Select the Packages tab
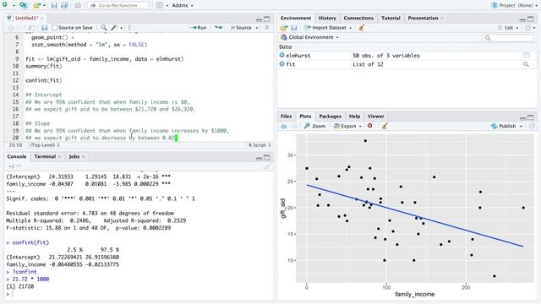The width and height of the screenshot is (541, 304). click(x=330, y=117)
